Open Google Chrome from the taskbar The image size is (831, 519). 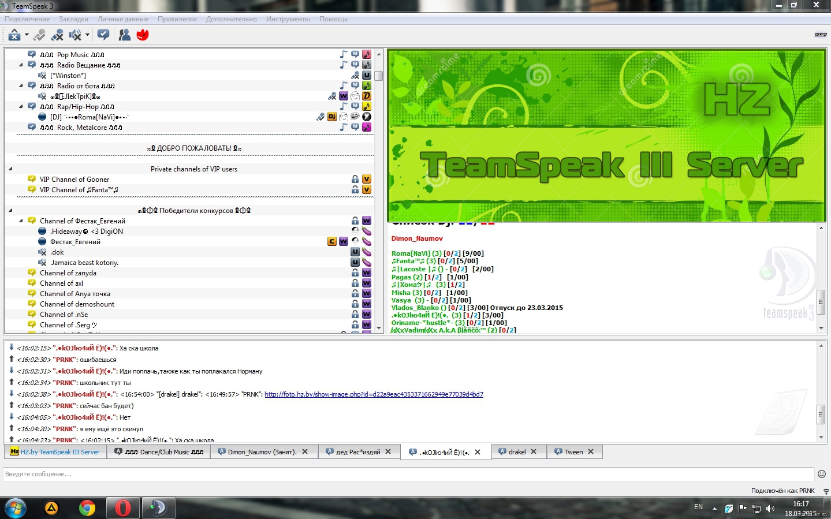87,508
